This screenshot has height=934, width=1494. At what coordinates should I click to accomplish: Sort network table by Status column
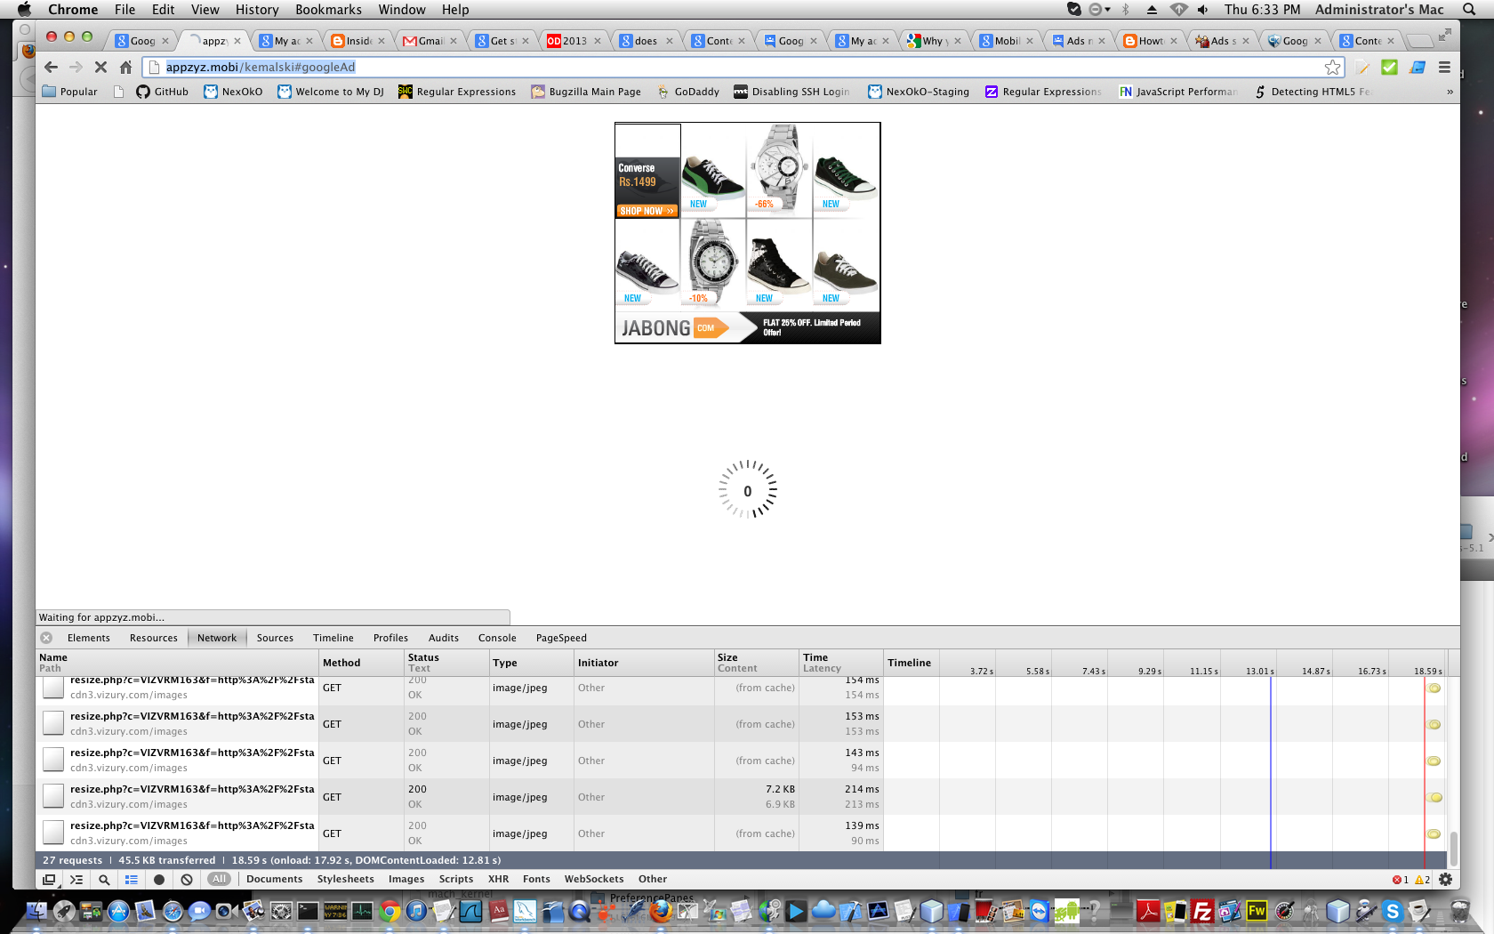point(446,663)
